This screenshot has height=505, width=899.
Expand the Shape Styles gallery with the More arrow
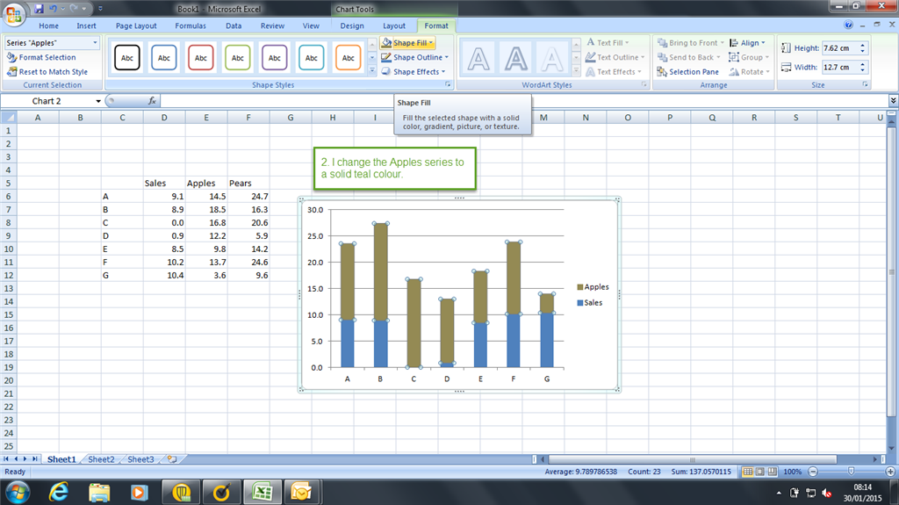tap(372, 70)
